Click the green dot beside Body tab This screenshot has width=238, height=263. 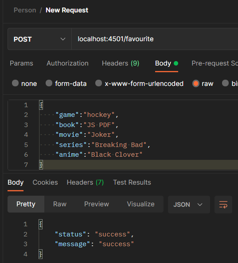(176, 63)
